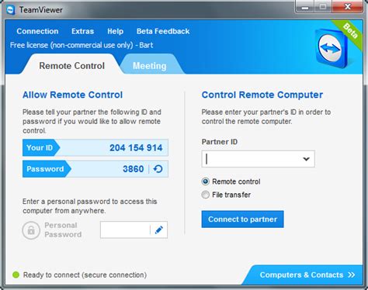Switch to the Remote Control tab
368x290 pixels.
pos(71,66)
